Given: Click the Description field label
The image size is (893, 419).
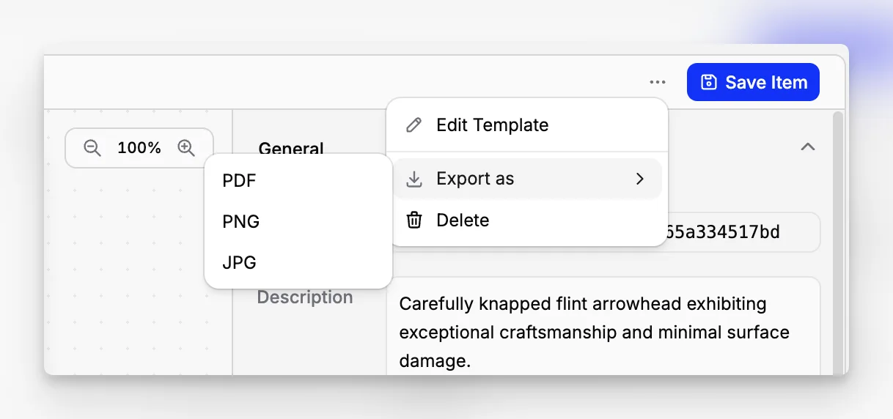Looking at the screenshot, I should (305, 297).
